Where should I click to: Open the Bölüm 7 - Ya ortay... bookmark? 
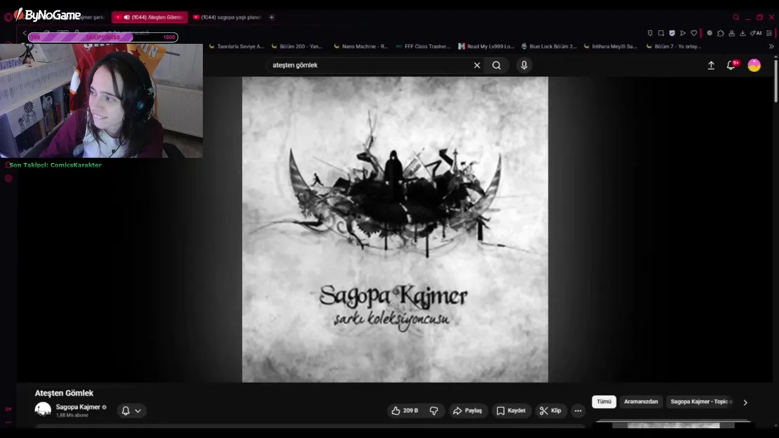point(674,46)
